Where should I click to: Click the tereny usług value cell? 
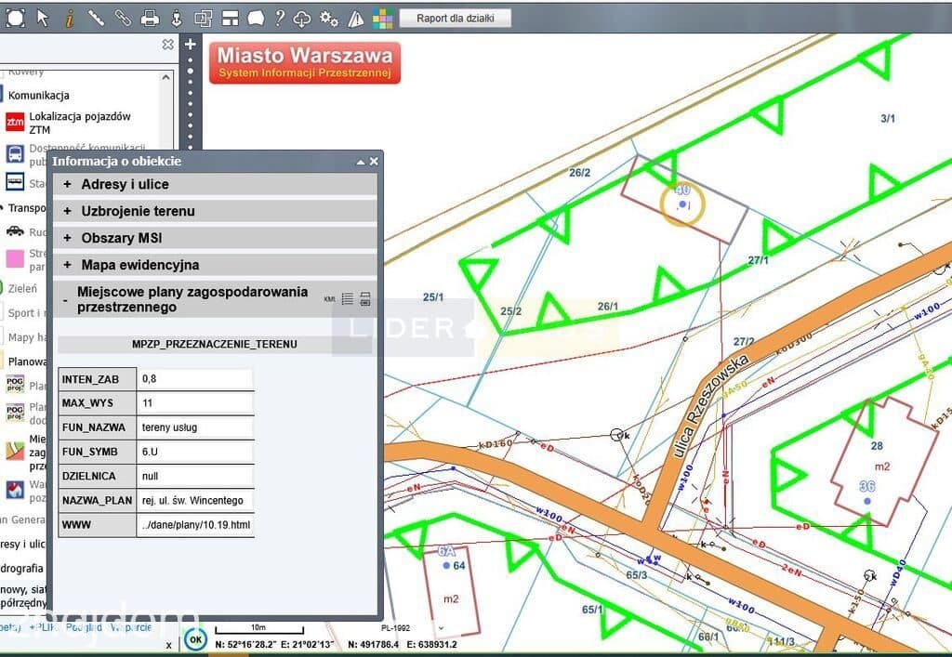point(195,427)
